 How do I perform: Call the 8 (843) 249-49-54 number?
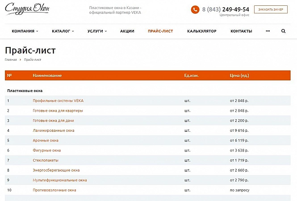point(226,9)
